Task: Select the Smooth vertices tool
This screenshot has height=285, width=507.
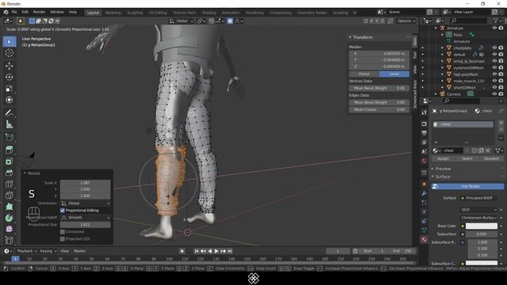Action: [10, 229]
